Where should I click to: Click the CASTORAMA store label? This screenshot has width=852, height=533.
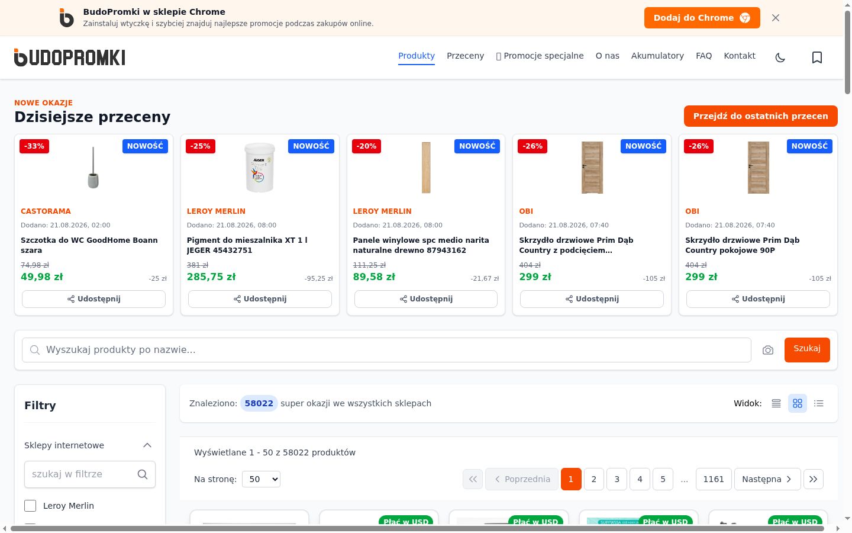point(46,211)
